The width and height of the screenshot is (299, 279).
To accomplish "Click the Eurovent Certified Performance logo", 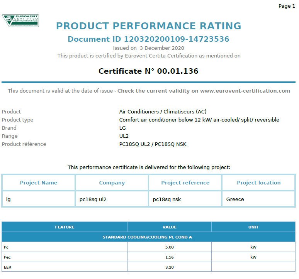I will (x=20, y=20).
